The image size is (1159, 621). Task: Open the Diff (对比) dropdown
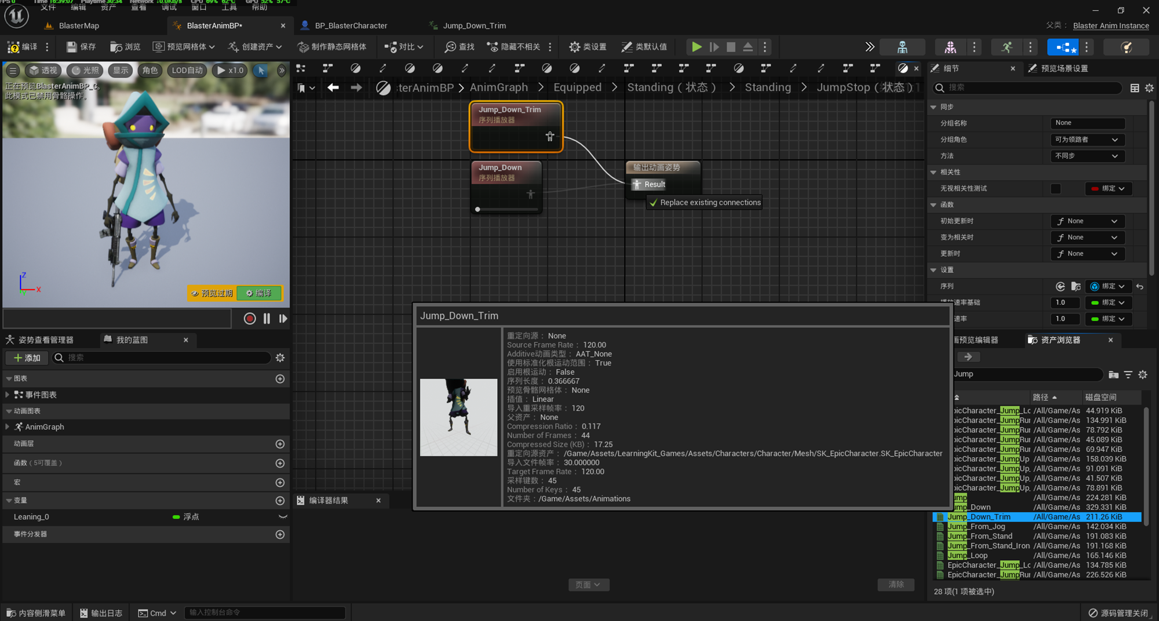point(404,47)
